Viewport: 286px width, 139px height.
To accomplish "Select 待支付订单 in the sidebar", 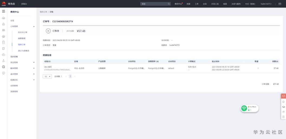I will (22, 32).
